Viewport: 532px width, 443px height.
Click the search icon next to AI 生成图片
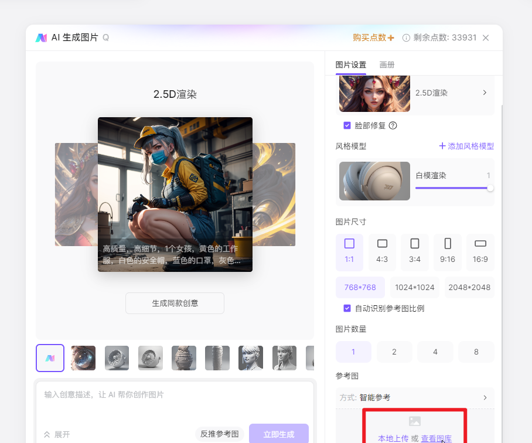106,38
